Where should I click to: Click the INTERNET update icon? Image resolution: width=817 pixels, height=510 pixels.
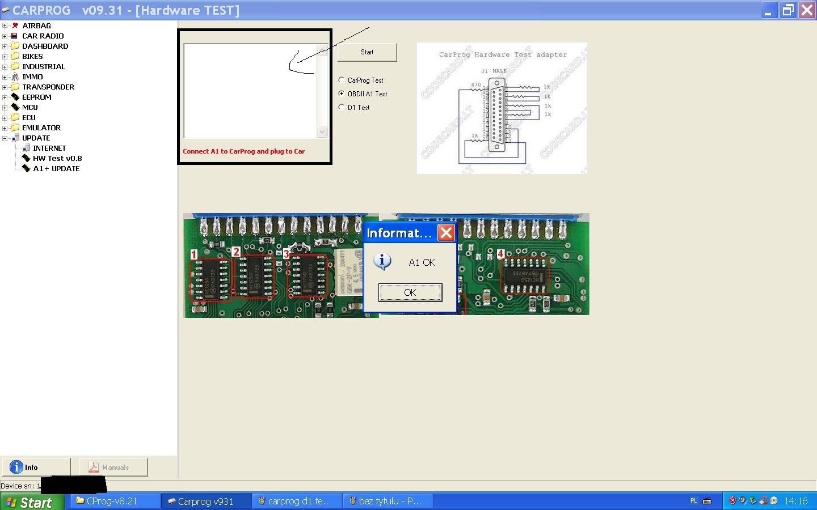(x=26, y=148)
